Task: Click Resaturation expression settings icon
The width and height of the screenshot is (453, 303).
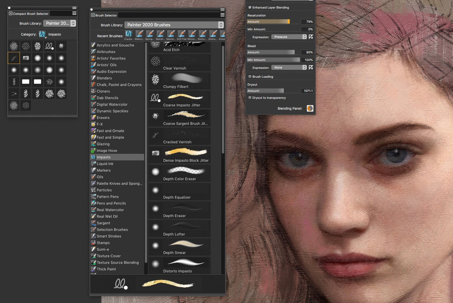Action: tap(311, 37)
